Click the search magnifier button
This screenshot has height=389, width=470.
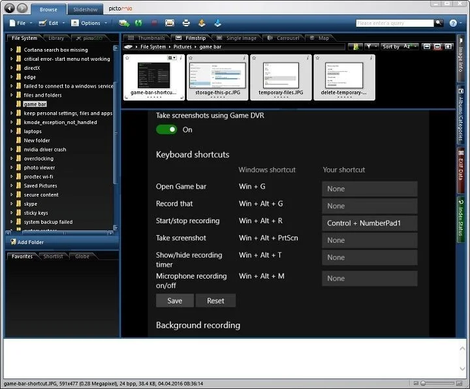pyautogui.click(x=439, y=23)
